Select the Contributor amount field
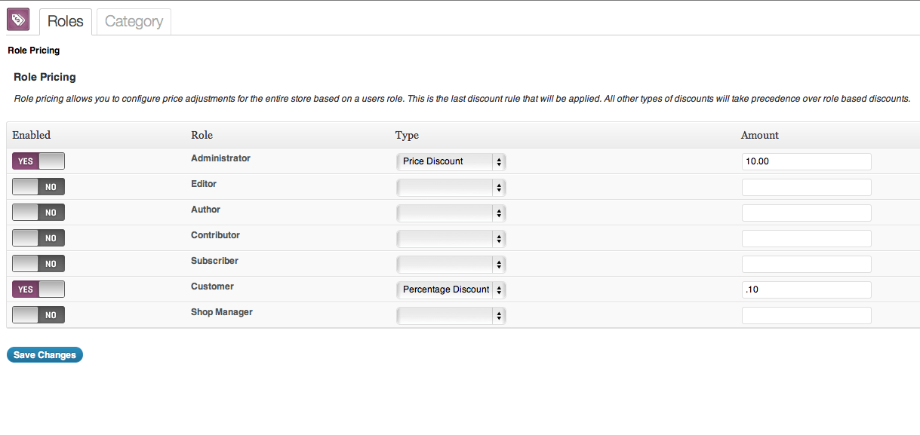This screenshot has height=435, width=920. coord(806,238)
